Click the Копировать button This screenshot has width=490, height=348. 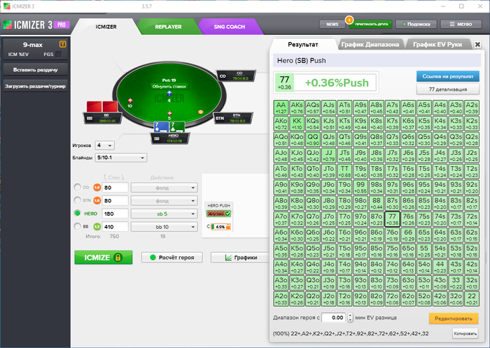click(x=465, y=333)
